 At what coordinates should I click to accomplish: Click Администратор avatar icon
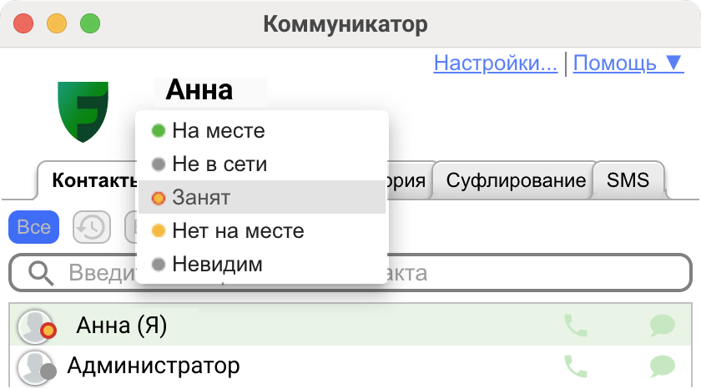click(37, 367)
